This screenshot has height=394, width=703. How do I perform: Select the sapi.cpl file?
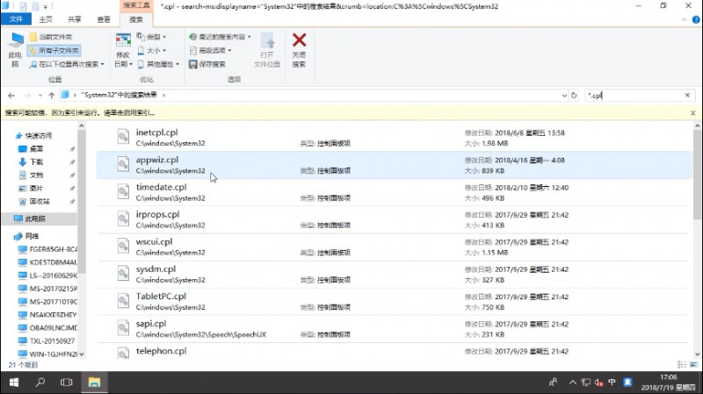tap(392, 329)
